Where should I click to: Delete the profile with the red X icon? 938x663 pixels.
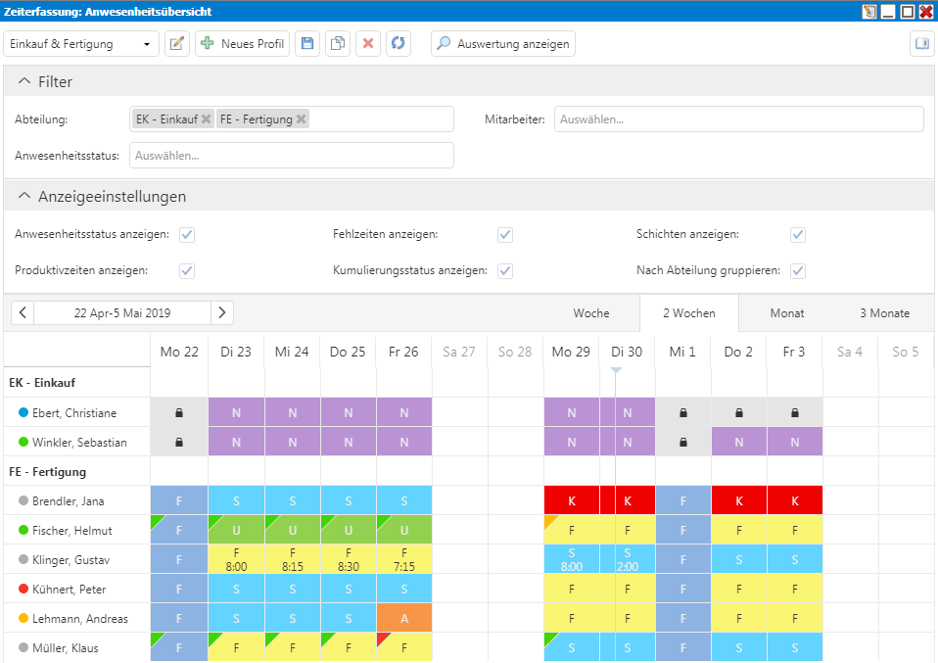368,44
